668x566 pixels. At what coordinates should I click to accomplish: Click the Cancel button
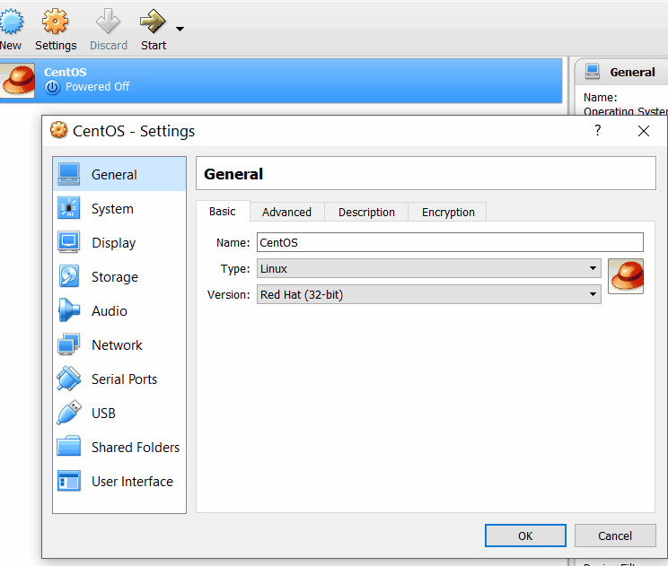point(615,536)
